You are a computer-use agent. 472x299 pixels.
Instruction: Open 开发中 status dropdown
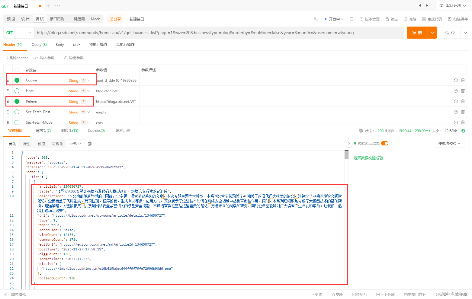click(334, 19)
